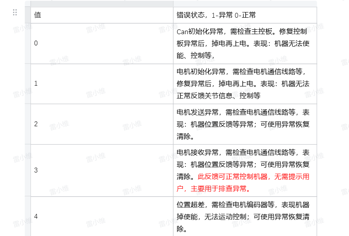349x236 pixels.
Task: Click the 位置超差 description cell
Action: coord(245,216)
